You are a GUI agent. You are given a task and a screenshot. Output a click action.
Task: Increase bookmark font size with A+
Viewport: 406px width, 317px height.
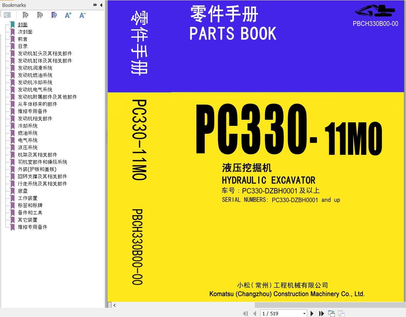[x=68, y=15]
